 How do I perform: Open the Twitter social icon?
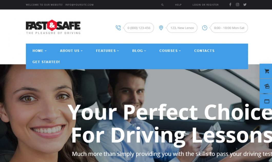point(245,5)
